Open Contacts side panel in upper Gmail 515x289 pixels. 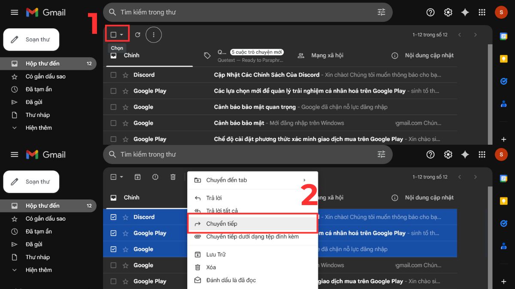point(504,103)
